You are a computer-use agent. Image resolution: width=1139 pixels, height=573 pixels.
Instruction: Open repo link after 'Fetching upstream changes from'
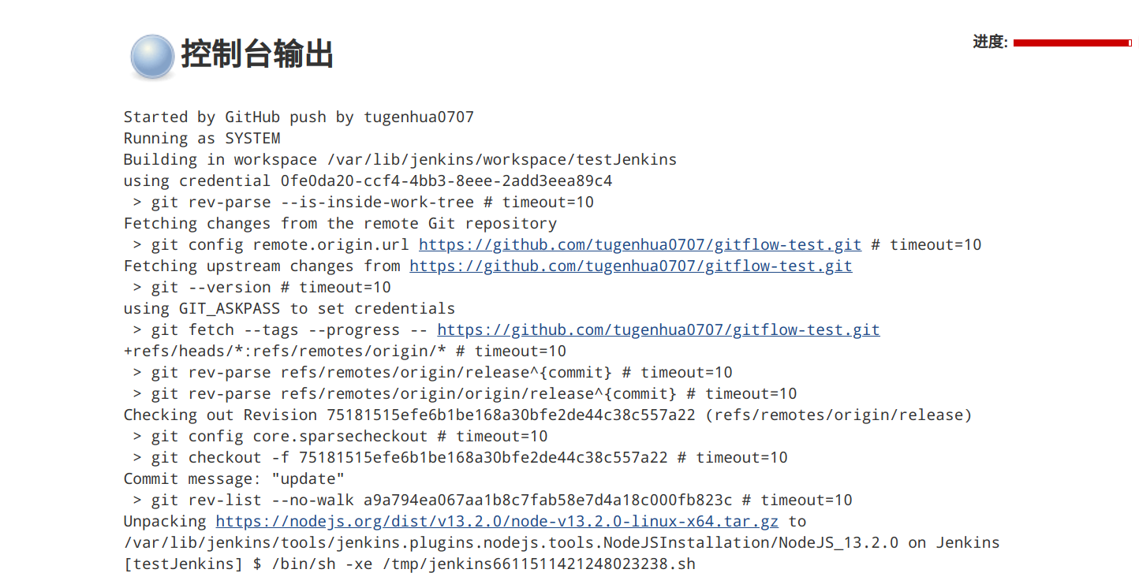(x=630, y=266)
